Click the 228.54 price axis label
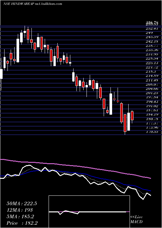 click(152, 59)
